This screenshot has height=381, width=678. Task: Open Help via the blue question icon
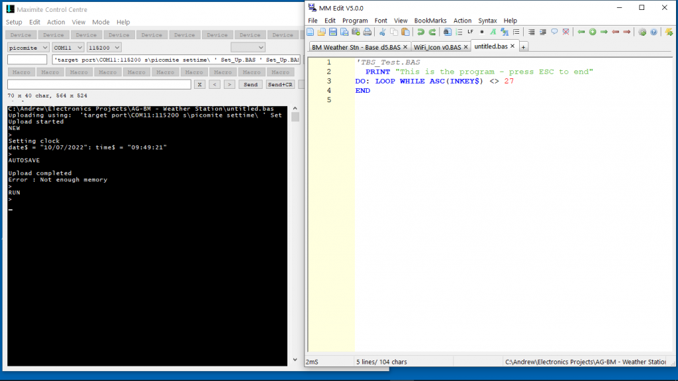654,32
